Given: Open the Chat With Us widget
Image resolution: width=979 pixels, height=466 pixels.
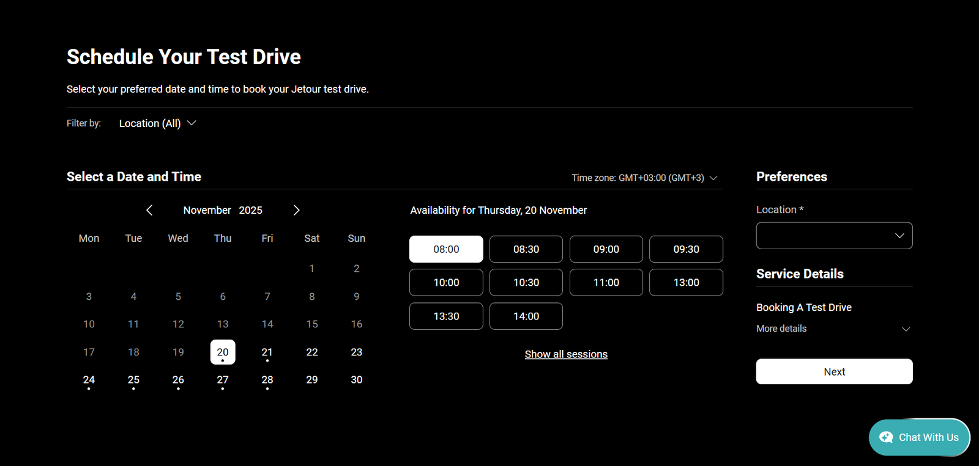Looking at the screenshot, I should [x=919, y=437].
